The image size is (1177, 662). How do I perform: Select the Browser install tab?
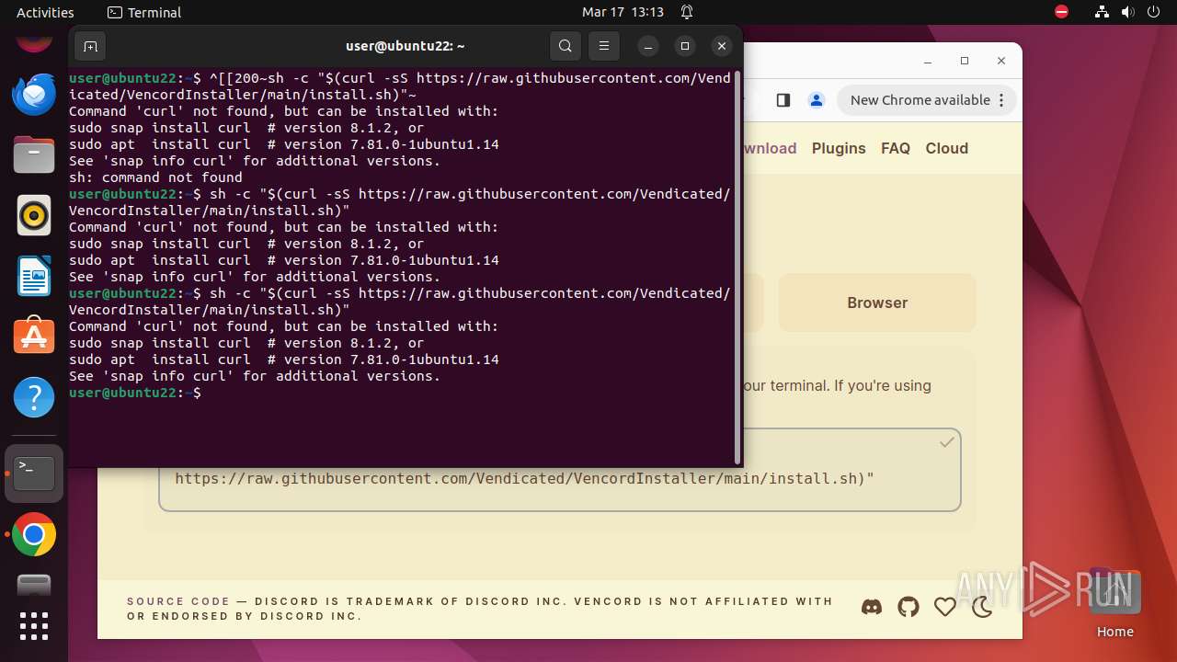coord(877,302)
